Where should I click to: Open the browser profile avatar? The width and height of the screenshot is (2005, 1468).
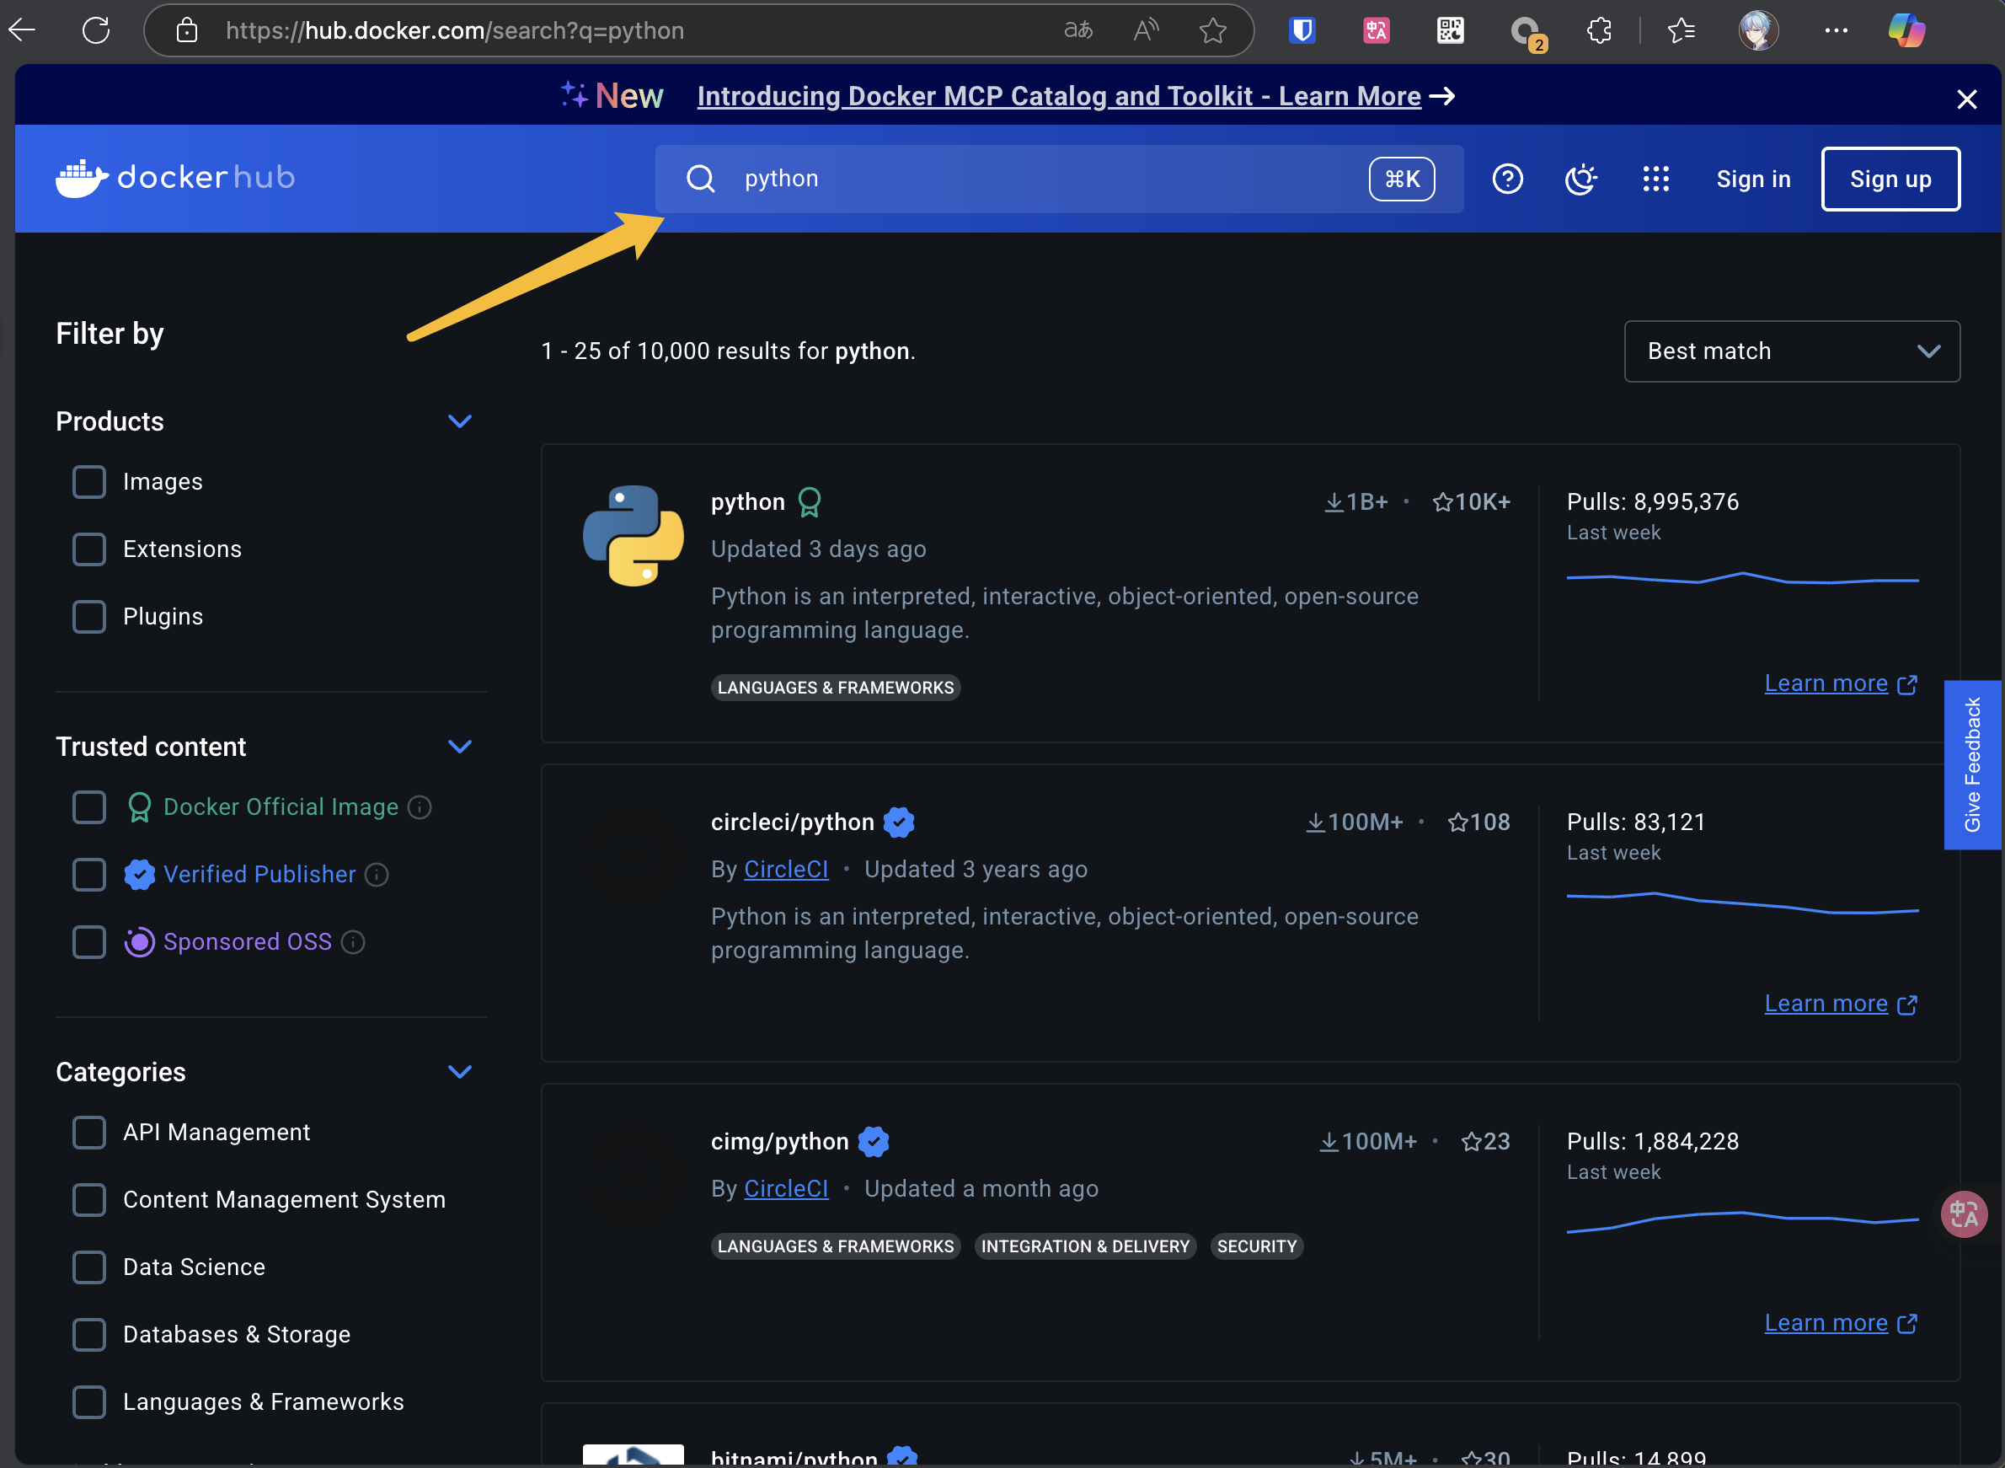[x=1758, y=30]
